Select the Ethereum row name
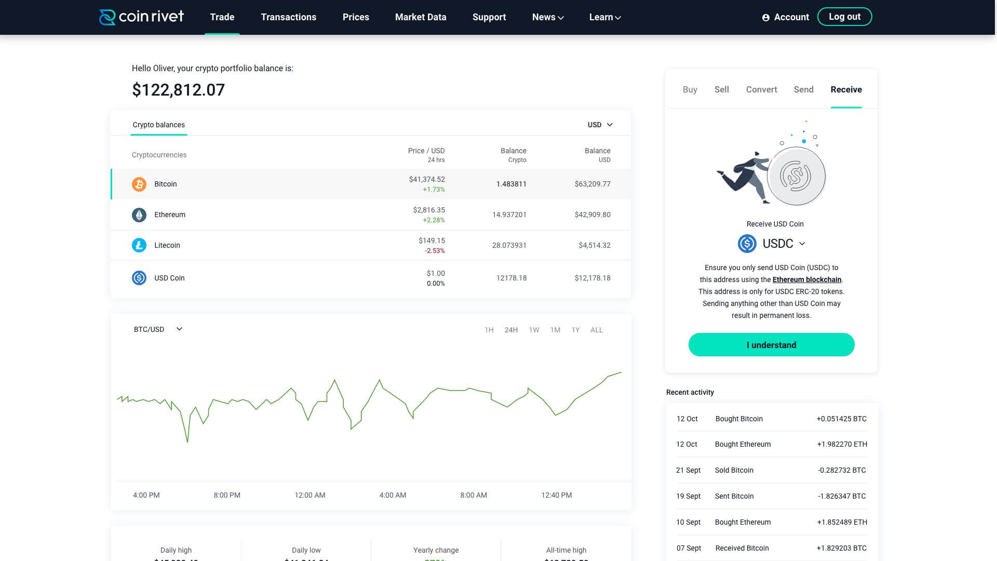997x561 pixels. [x=169, y=215]
